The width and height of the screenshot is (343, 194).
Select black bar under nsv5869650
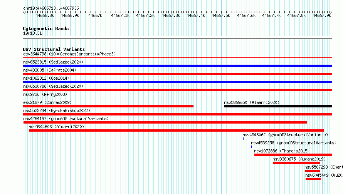(x=278, y=106)
